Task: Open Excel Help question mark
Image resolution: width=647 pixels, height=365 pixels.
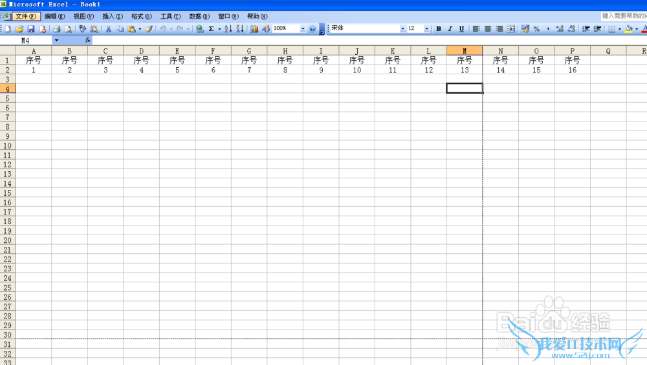Action: click(x=313, y=29)
